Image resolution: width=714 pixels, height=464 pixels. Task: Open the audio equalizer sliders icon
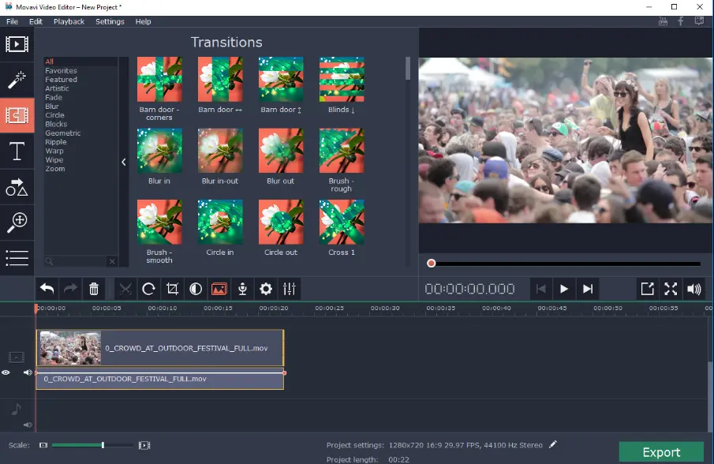290,289
